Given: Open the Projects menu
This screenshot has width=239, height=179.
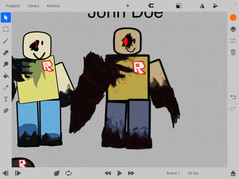Looking at the screenshot, I should point(13,6).
